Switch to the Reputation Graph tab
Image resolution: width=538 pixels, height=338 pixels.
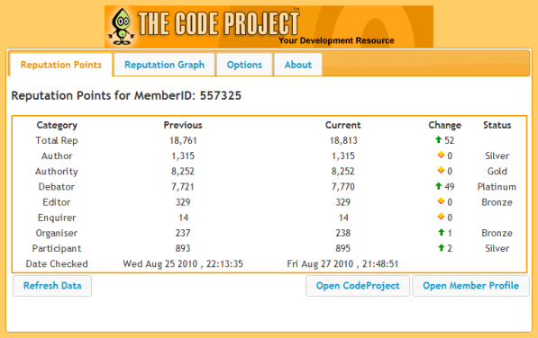pos(164,65)
